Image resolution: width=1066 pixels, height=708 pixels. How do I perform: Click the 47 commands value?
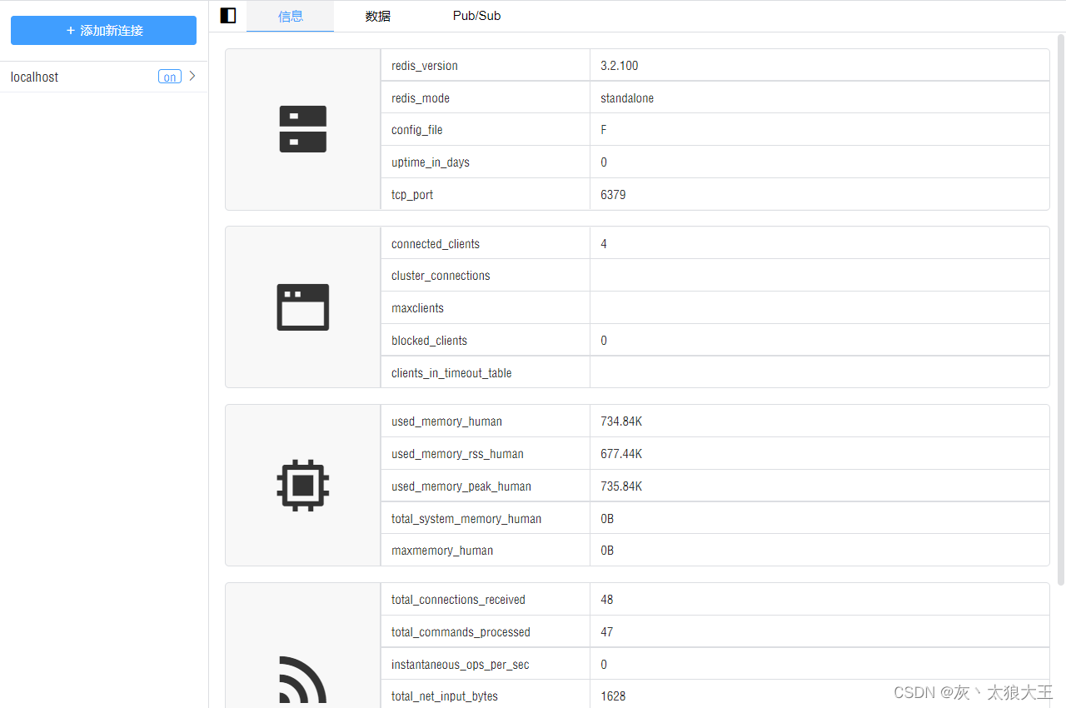pos(607,632)
